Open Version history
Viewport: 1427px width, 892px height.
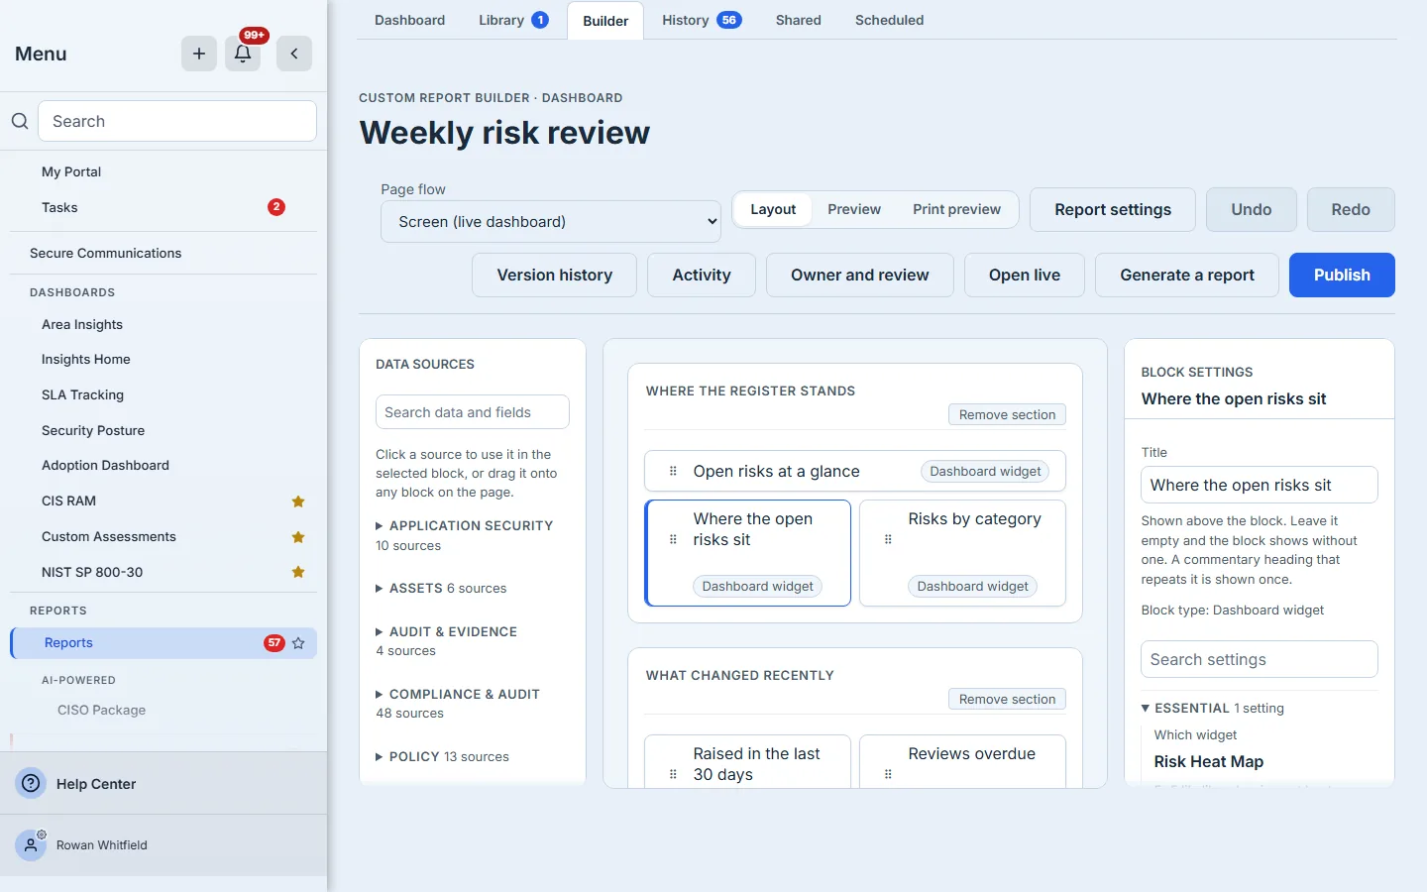click(x=554, y=275)
